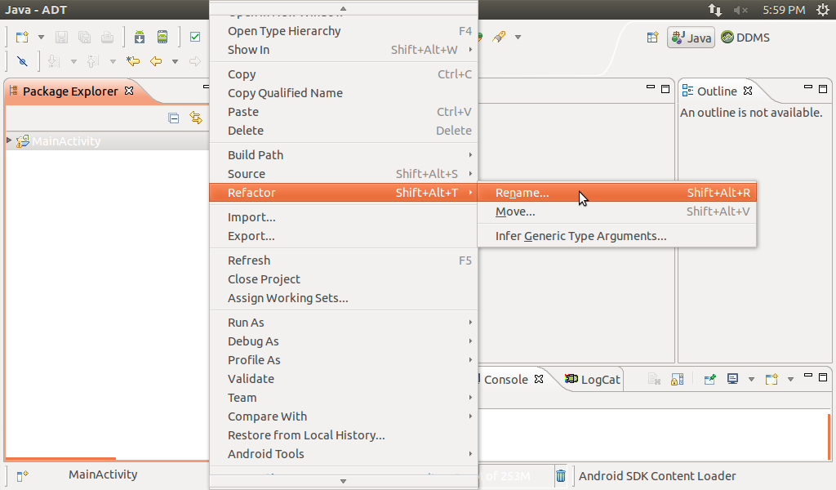Viewport: 836px width, 490px height.
Task: Open the Debug As submenu
Action: point(344,341)
